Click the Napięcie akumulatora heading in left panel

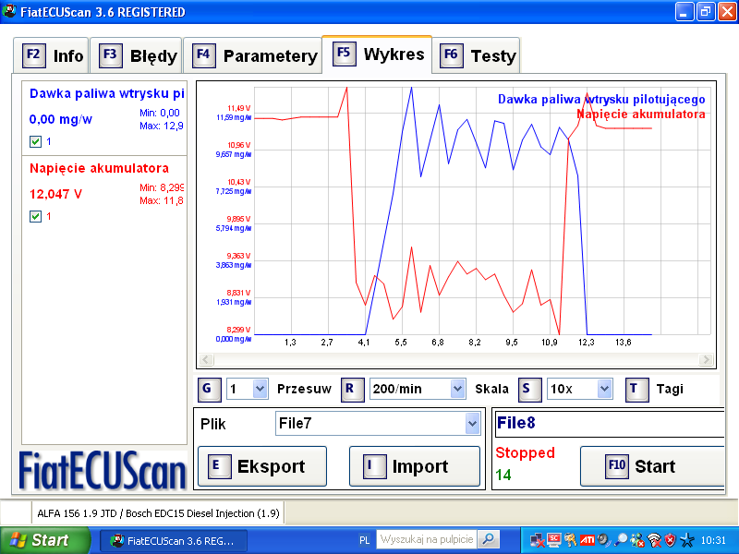tap(99, 168)
